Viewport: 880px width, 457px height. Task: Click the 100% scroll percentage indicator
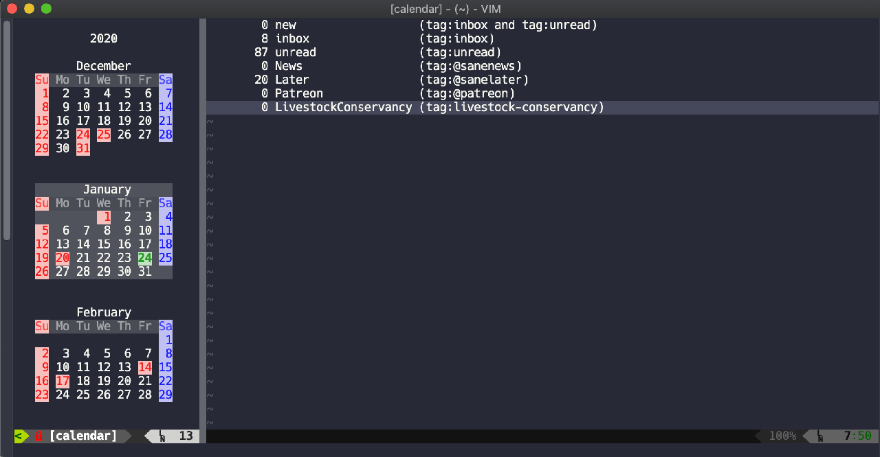(782, 436)
